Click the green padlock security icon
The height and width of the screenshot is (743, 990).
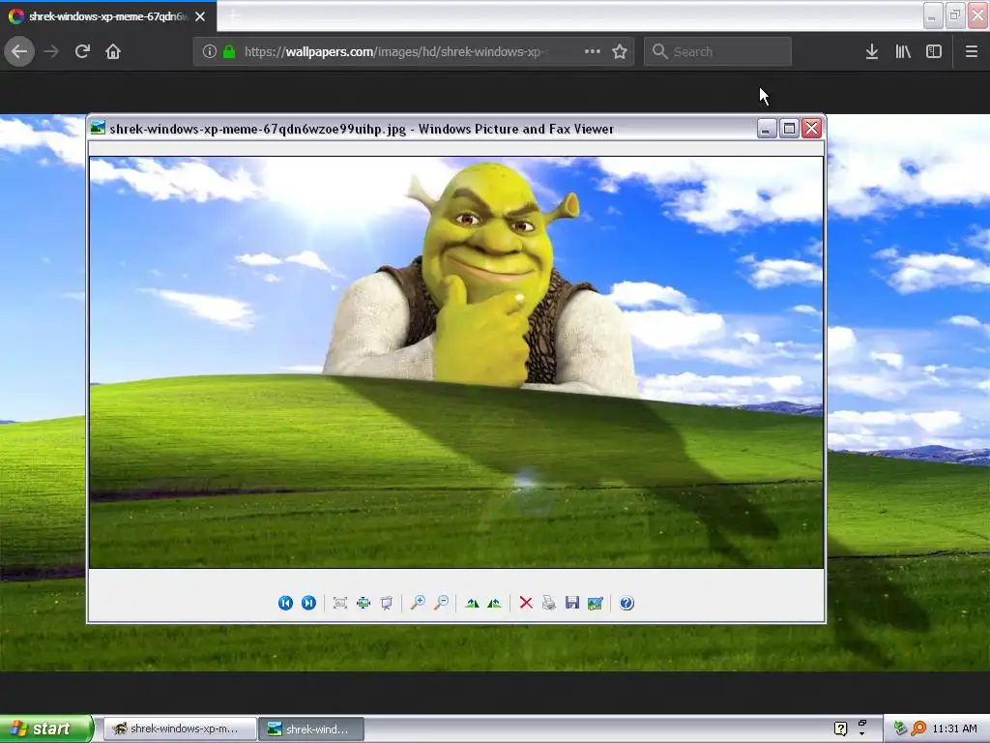pyautogui.click(x=229, y=51)
